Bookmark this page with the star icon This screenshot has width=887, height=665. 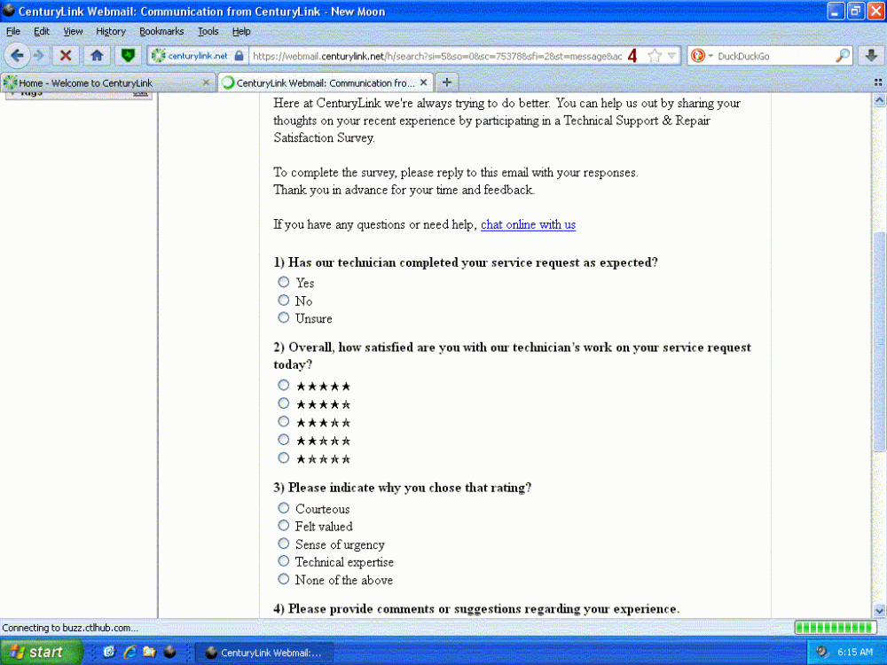click(x=655, y=55)
